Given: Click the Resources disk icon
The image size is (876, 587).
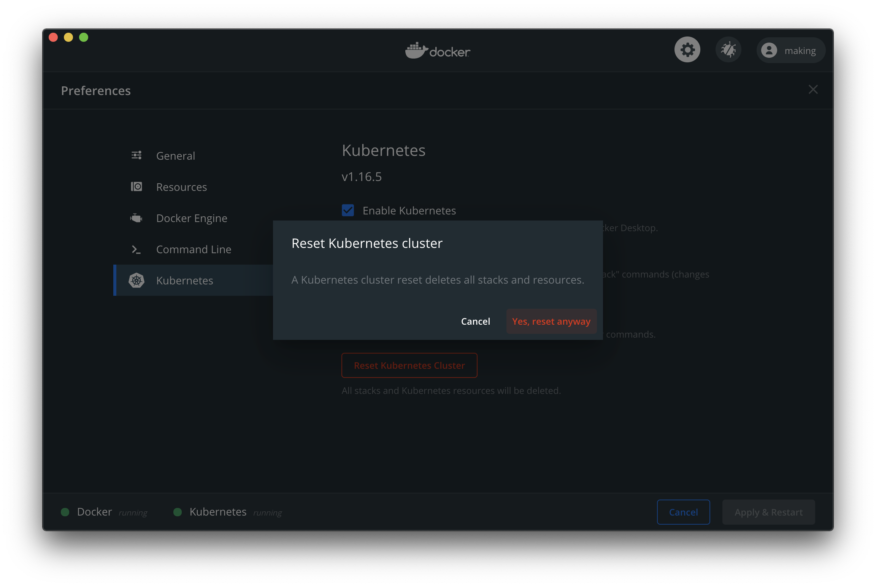Looking at the screenshot, I should click(136, 187).
